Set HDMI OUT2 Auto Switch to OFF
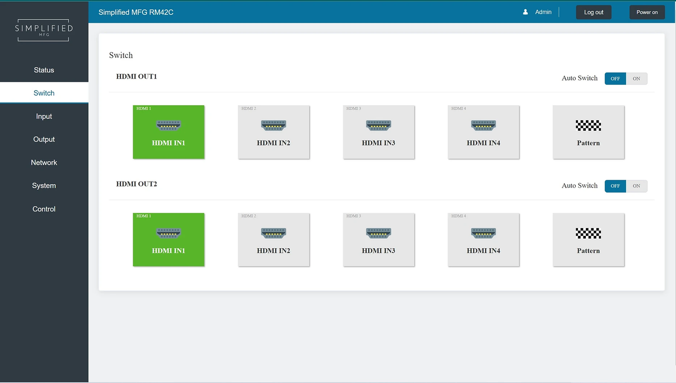The height and width of the screenshot is (383, 676). [x=615, y=186]
